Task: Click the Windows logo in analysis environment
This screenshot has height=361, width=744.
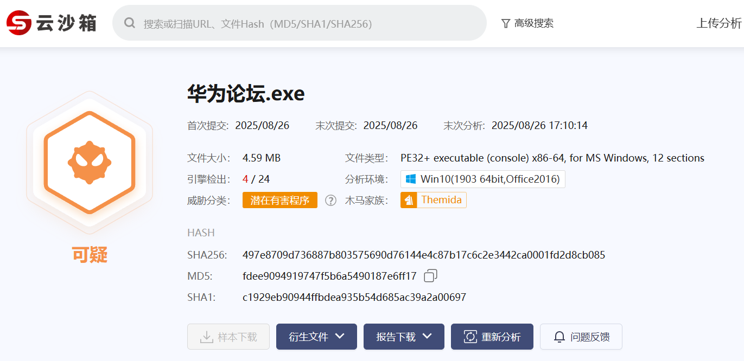Action: click(411, 179)
